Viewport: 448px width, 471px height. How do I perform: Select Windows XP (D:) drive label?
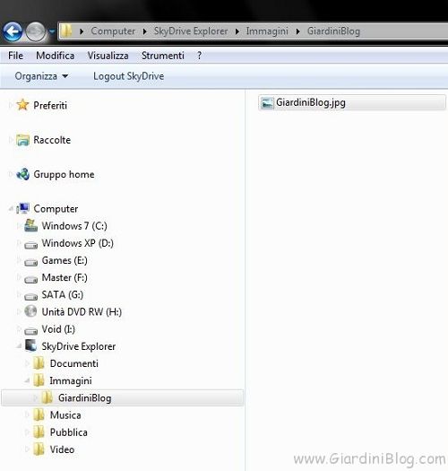click(x=78, y=243)
